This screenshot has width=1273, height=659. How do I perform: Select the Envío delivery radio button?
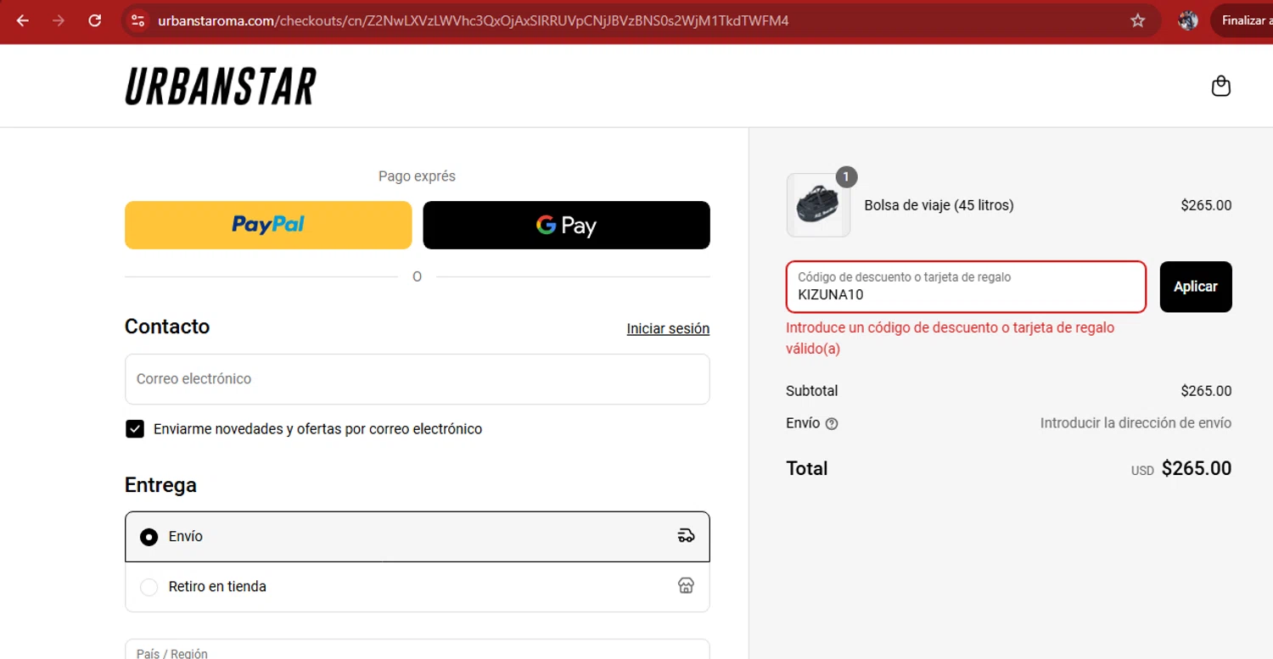pos(149,537)
